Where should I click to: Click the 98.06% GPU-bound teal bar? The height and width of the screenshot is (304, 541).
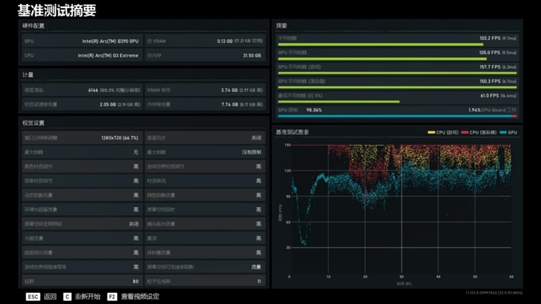coord(395,116)
